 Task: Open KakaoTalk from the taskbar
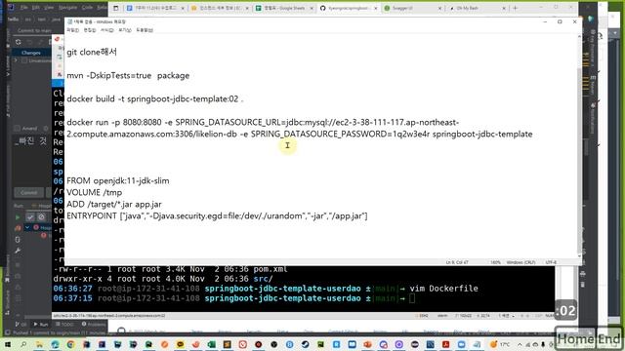click(180, 344)
